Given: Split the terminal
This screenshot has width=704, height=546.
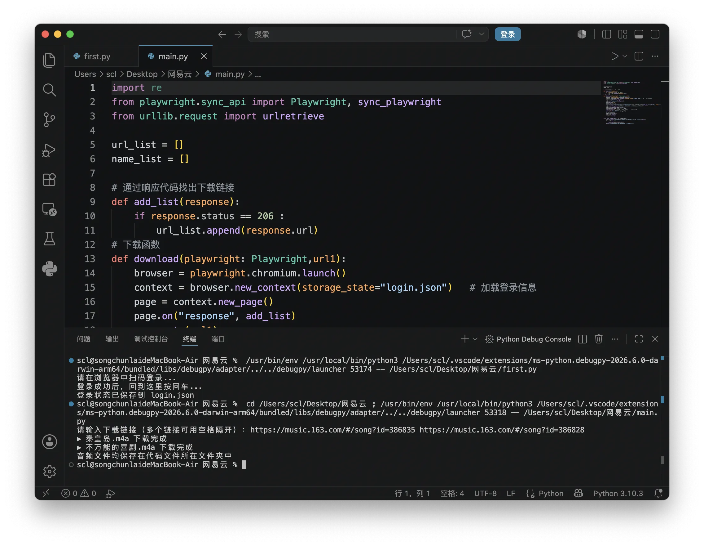Looking at the screenshot, I should click(583, 339).
